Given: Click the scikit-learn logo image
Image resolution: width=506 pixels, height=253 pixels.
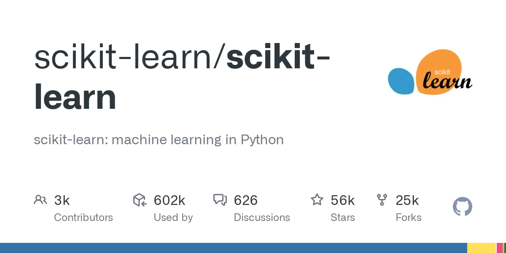Looking at the screenshot, I should (x=430, y=73).
